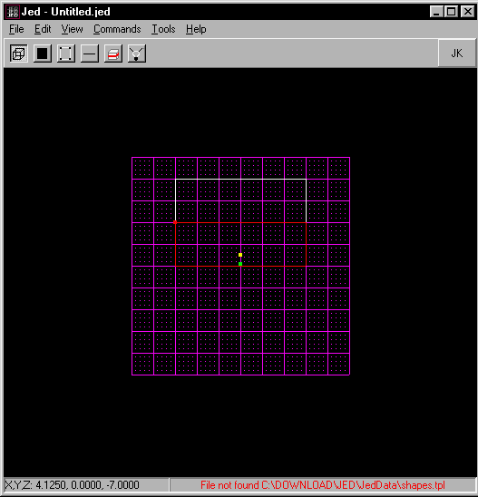Open the Edit menu
Screen dimensions: 478x497
43,29
